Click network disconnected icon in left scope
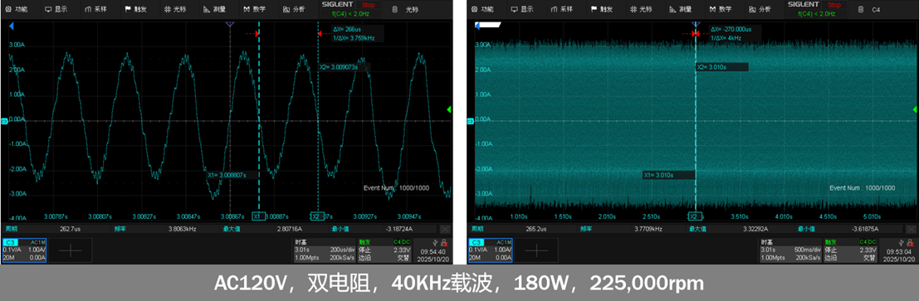Image resolution: width=919 pixels, height=301 pixels. click(x=444, y=242)
